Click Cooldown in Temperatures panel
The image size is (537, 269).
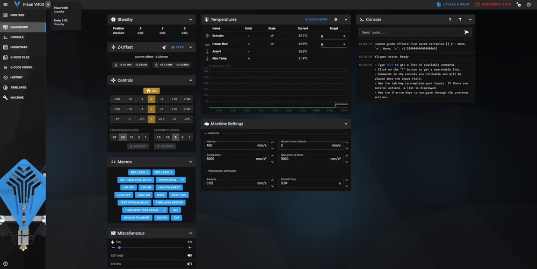(316, 19)
